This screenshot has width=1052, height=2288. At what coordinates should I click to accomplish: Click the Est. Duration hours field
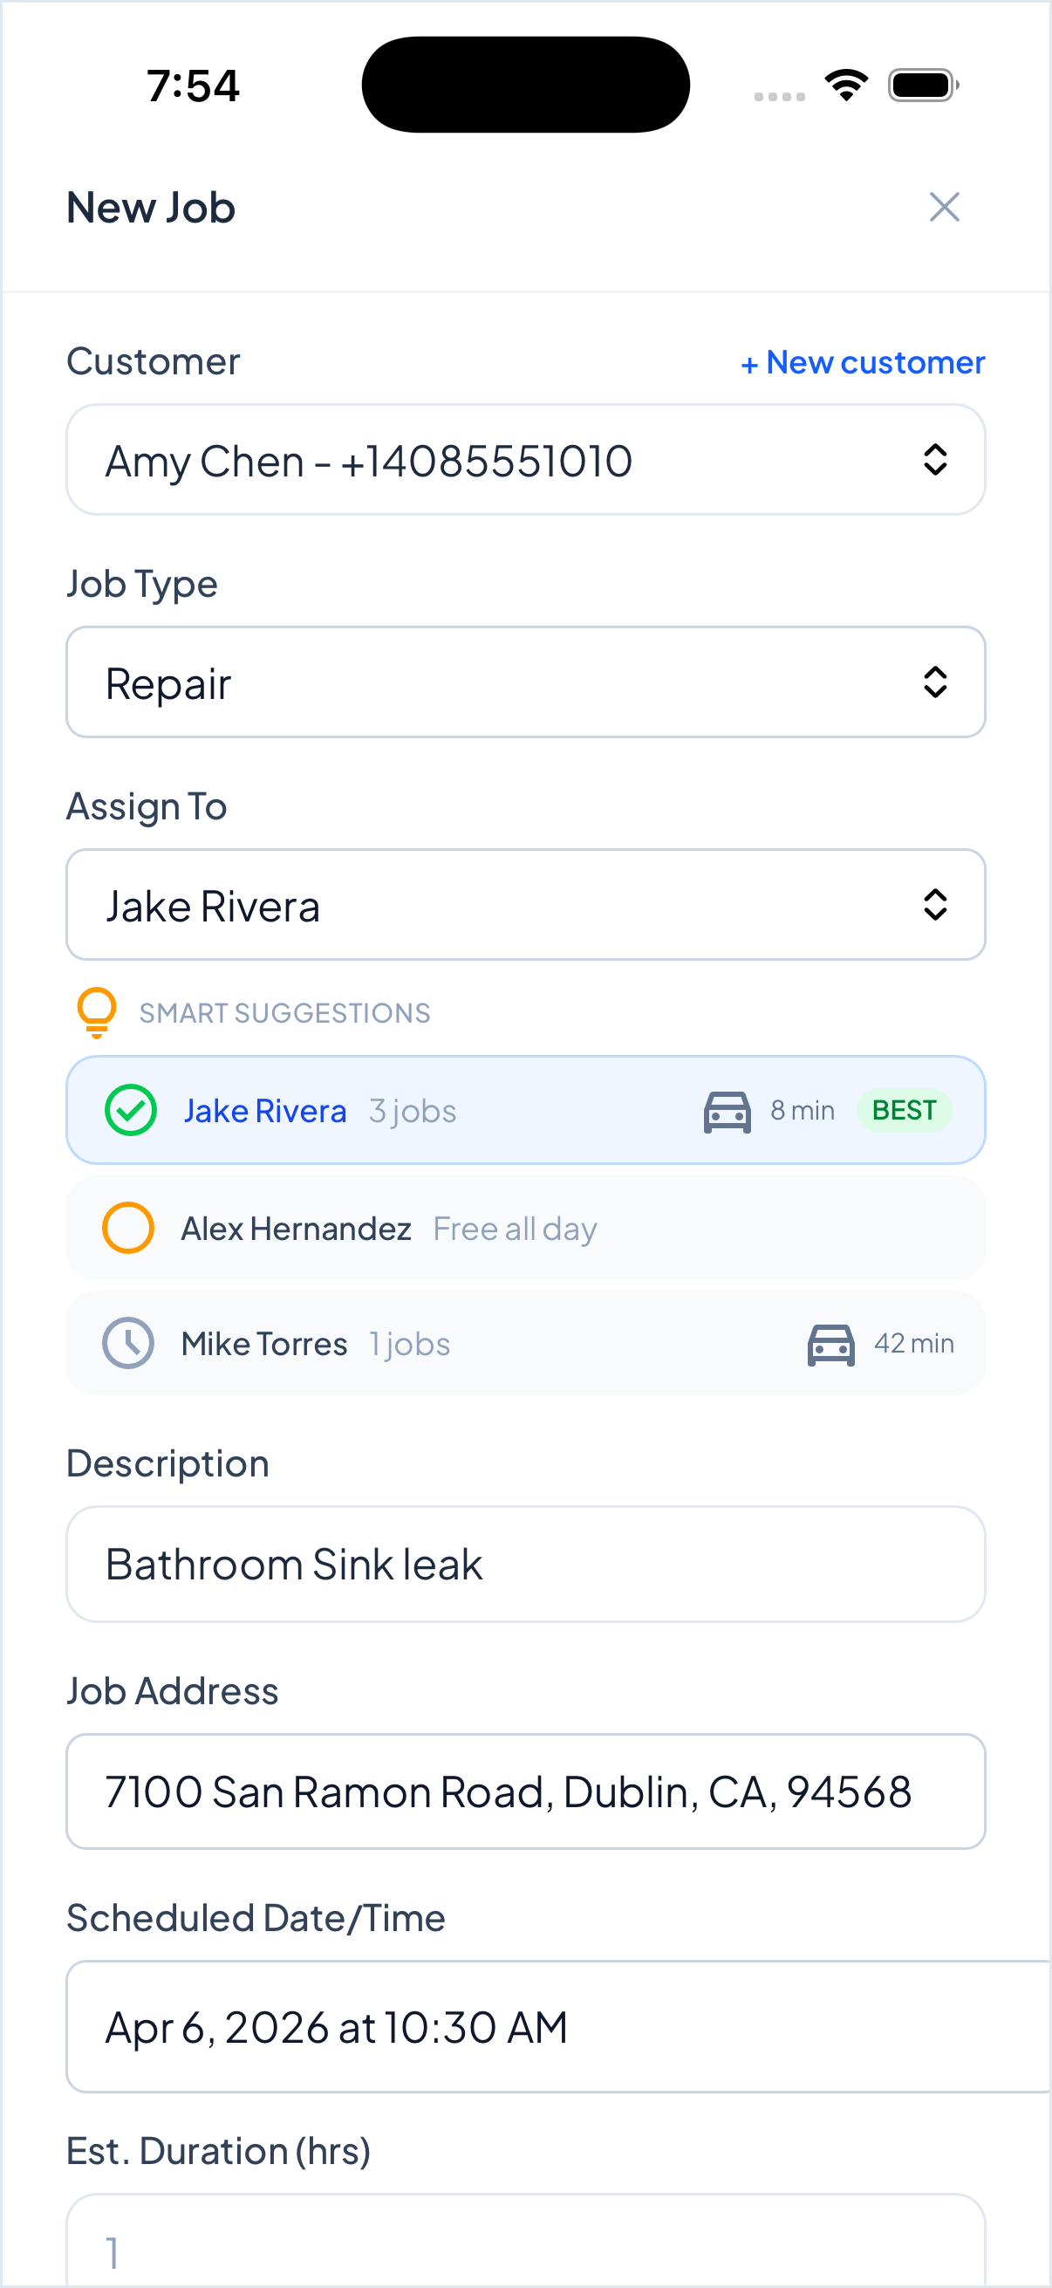[525, 2245]
